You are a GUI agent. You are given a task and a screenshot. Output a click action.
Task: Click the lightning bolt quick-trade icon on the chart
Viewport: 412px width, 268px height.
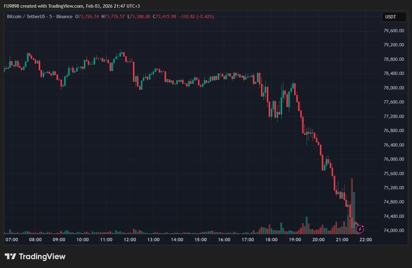click(360, 229)
